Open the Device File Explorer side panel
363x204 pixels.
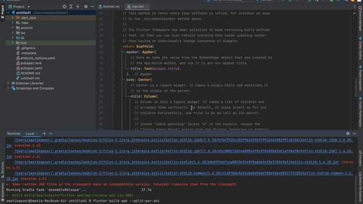point(360,187)
